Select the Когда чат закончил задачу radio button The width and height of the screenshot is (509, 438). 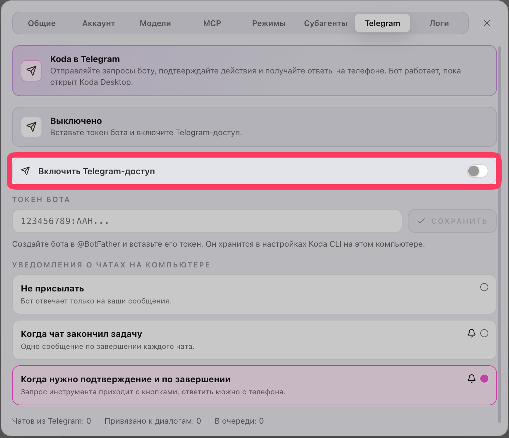tap(484, 333)
